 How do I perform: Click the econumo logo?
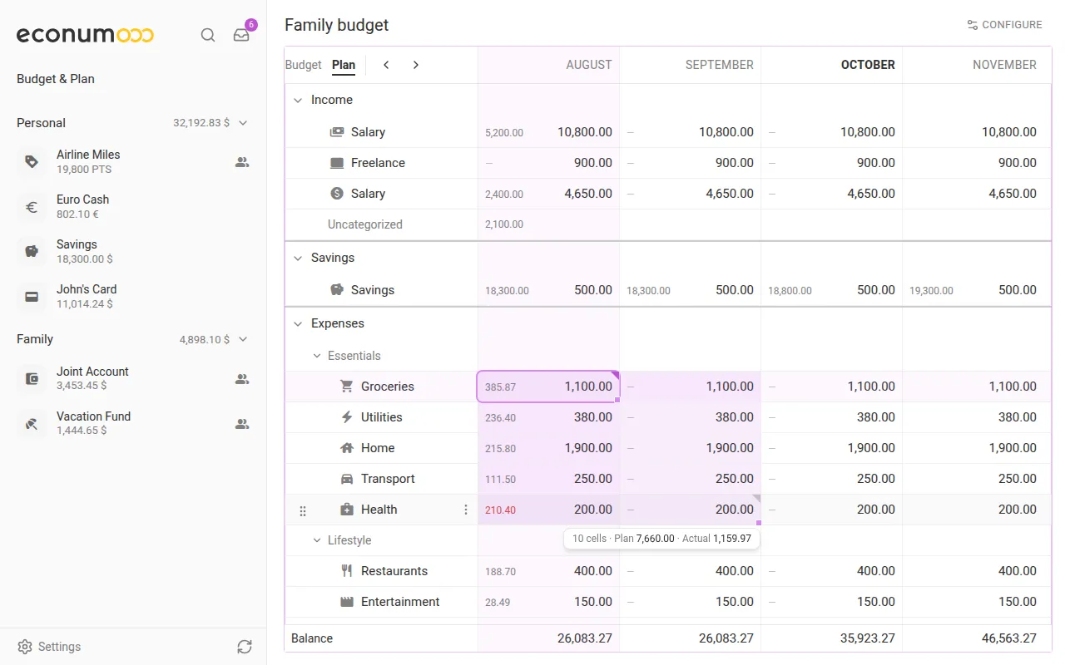click(x=85, y=35)
